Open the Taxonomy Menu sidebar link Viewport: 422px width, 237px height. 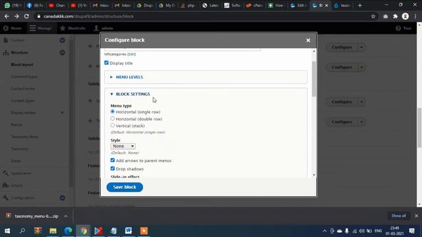(x=24, y=137)
